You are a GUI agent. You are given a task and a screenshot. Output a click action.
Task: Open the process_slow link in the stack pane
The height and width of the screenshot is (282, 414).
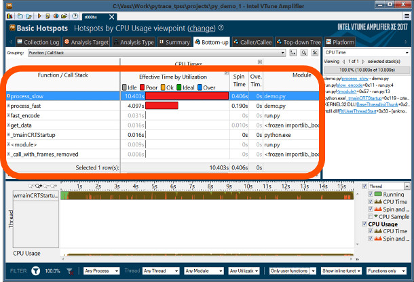tap(354, 79)
